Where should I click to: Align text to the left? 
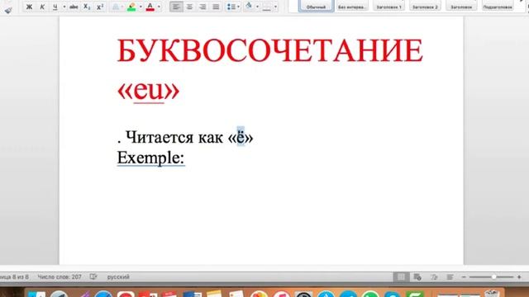click(x=176, y=7)
